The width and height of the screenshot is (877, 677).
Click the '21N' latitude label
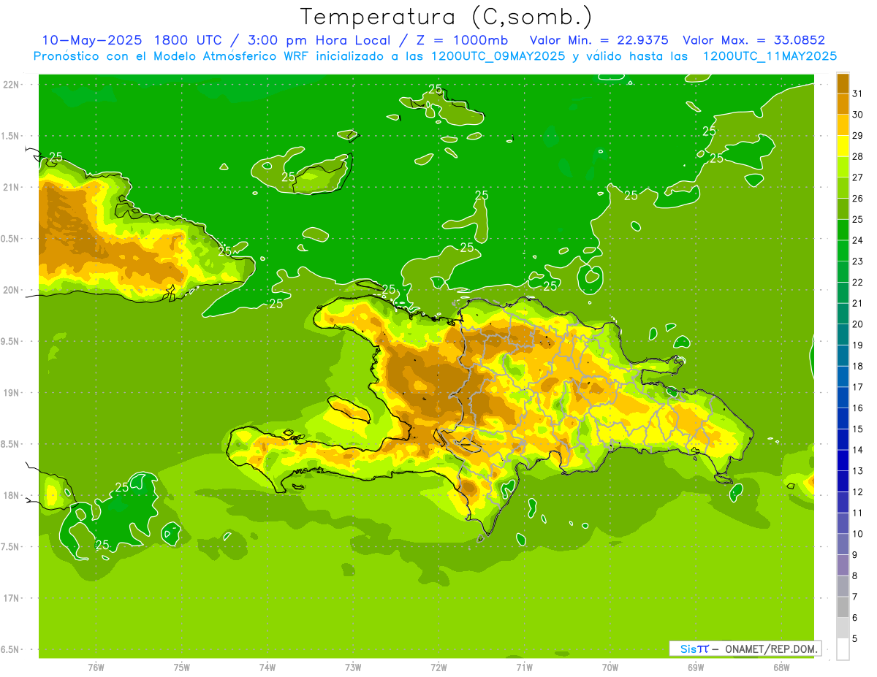click(12, 187)
